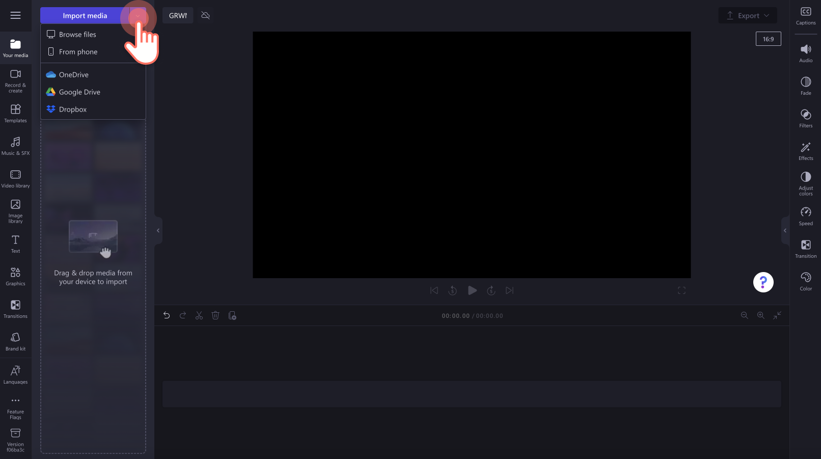821x459 pixels.
Task: Open the Transitions sidebar panel
Action: click(x=15, y=309)
